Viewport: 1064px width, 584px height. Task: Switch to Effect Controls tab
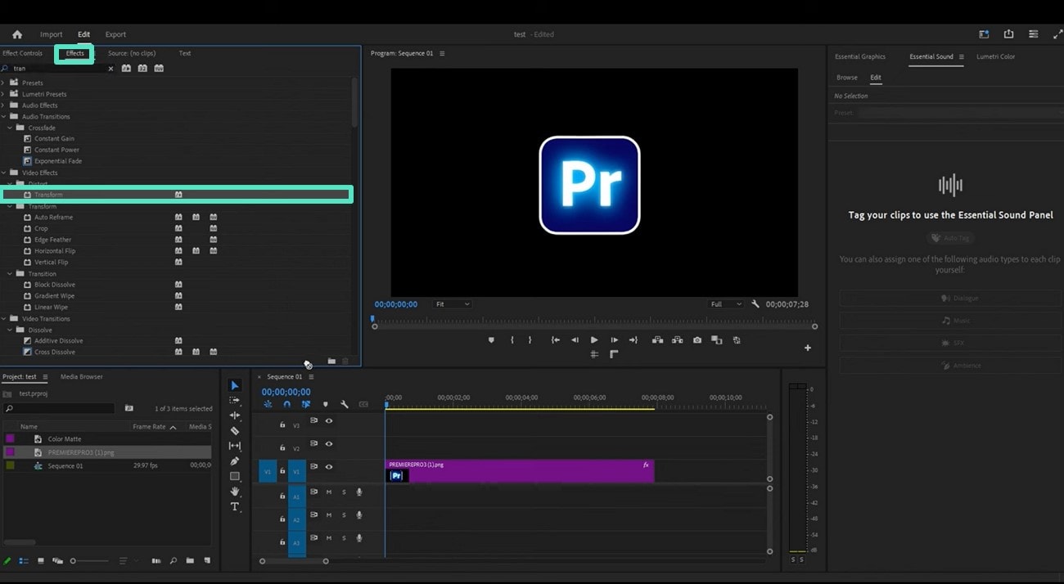pyautogui.click(x=22, y=53)
